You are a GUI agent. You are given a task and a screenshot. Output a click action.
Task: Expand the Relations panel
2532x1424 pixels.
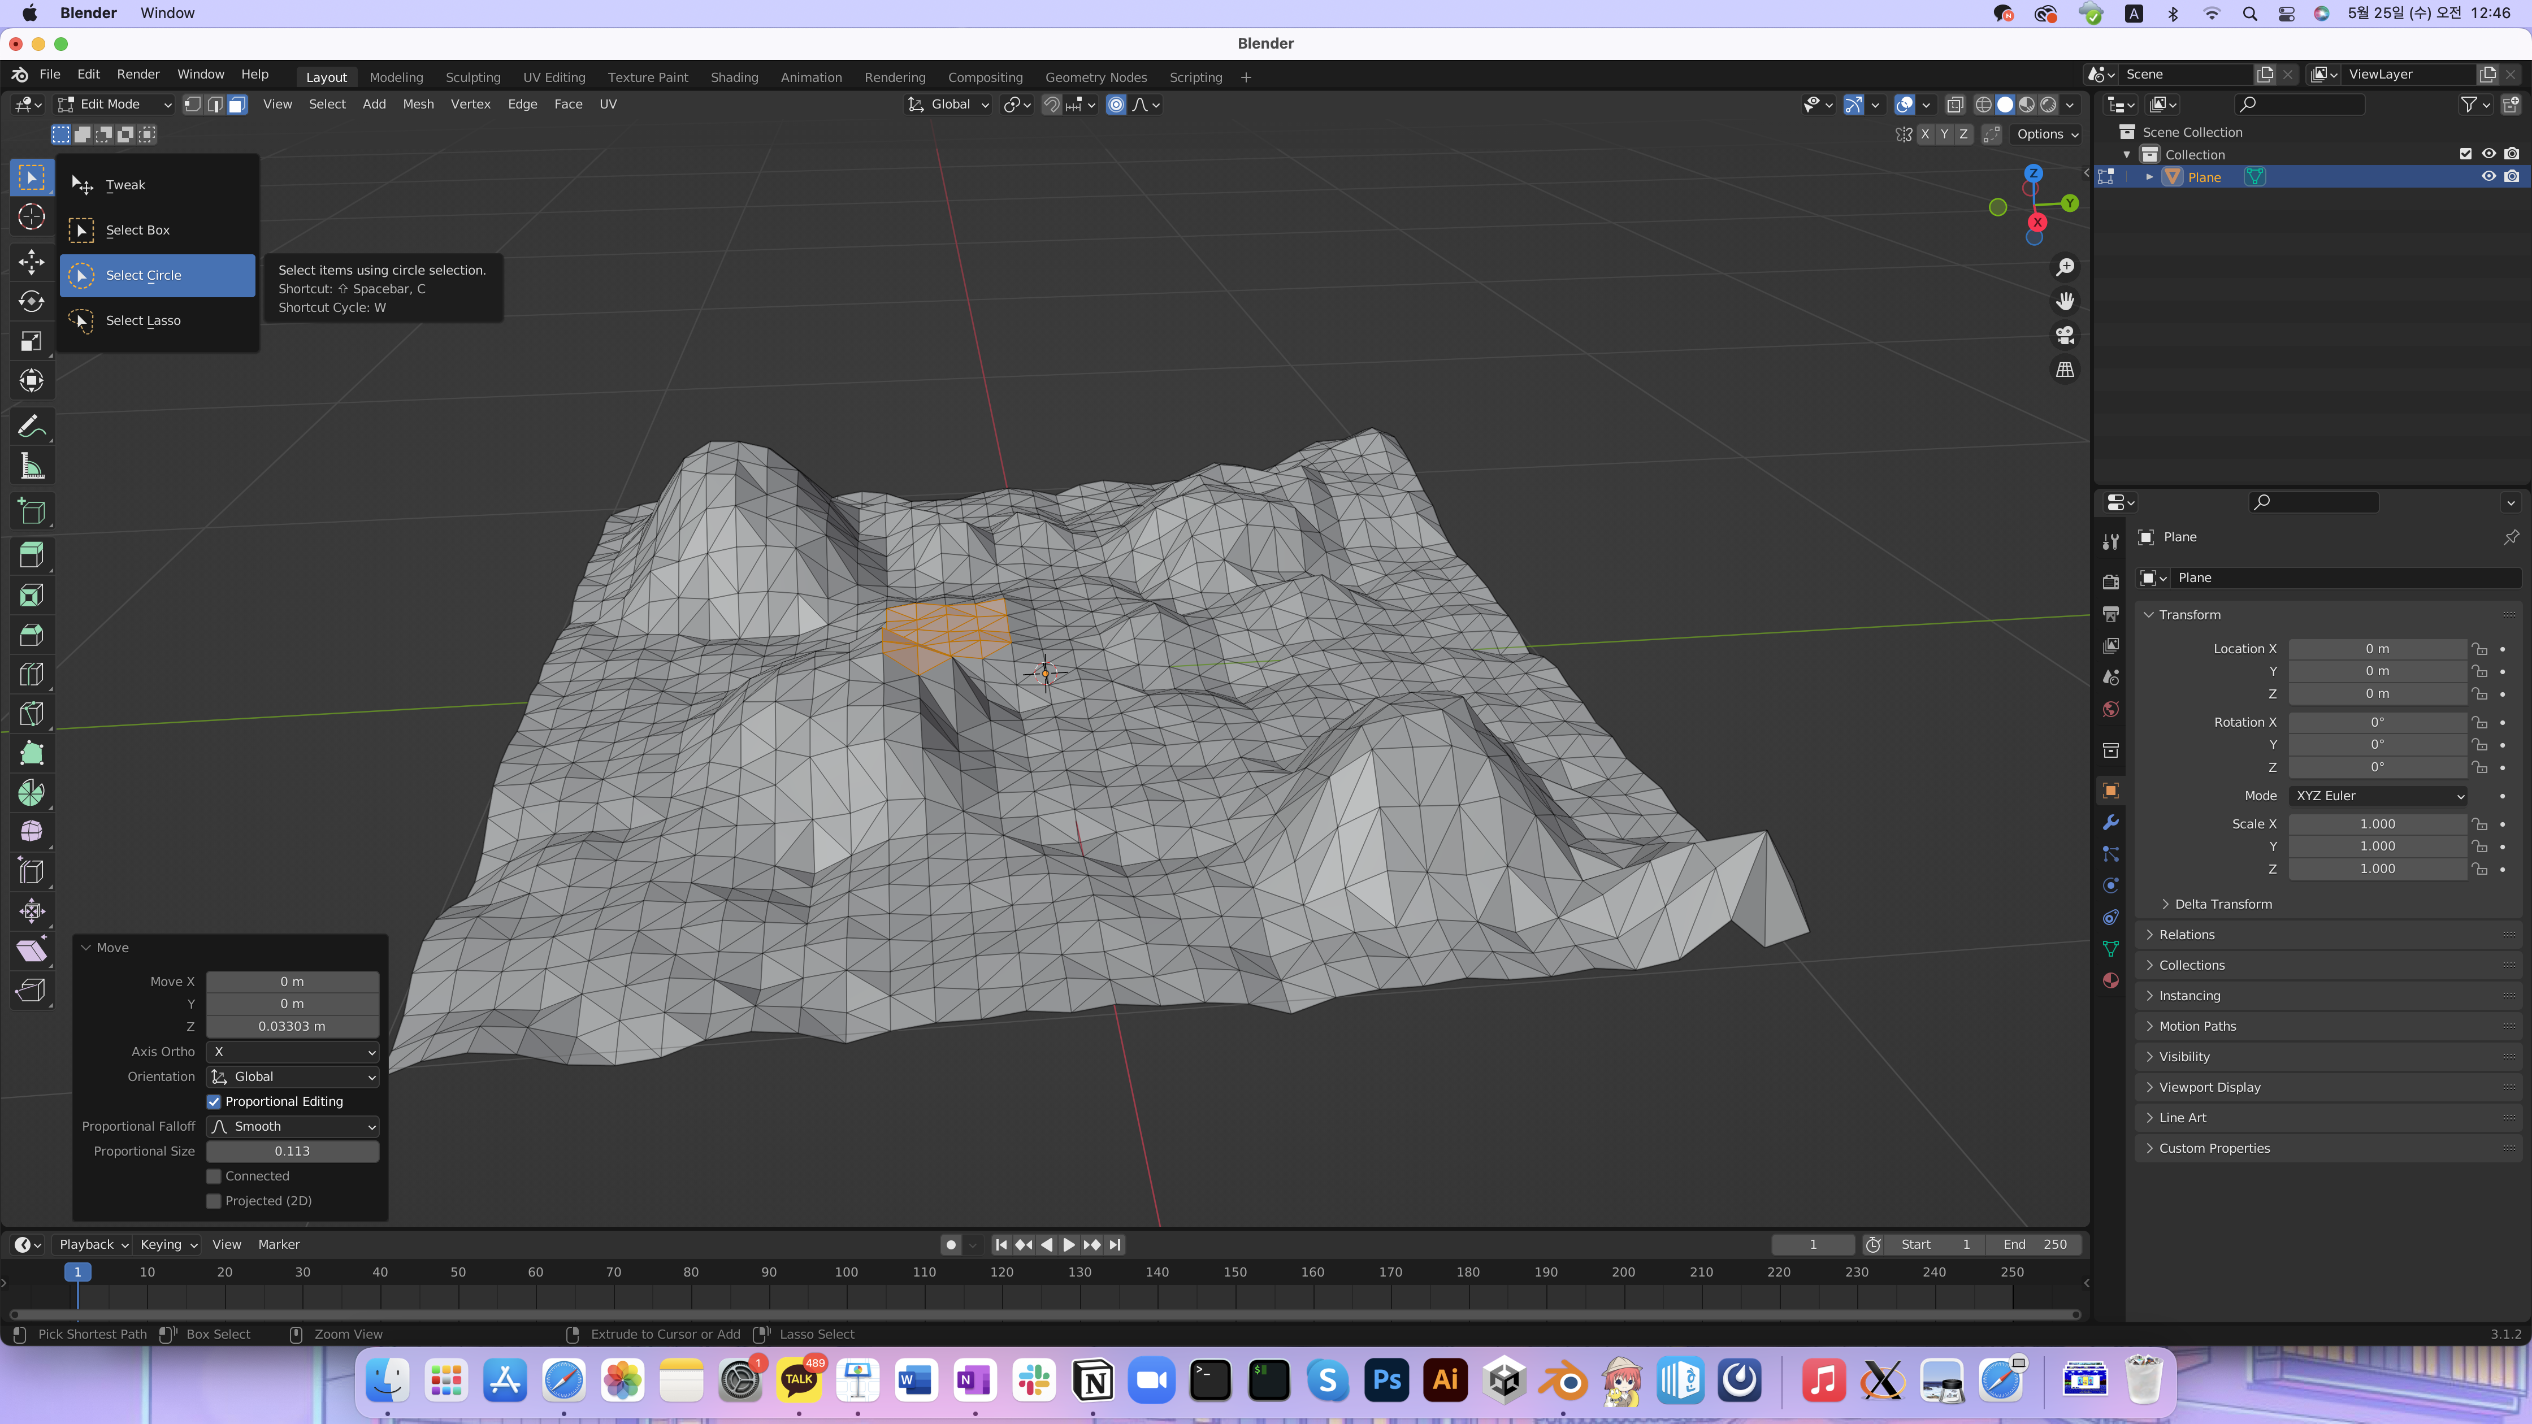tap(2186, 935)
